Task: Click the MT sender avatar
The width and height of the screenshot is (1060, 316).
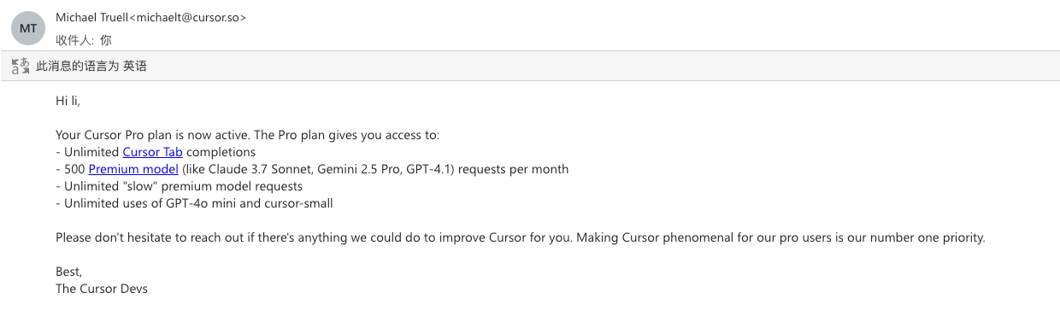Action: pyautogui.click(x=28, y=28)
